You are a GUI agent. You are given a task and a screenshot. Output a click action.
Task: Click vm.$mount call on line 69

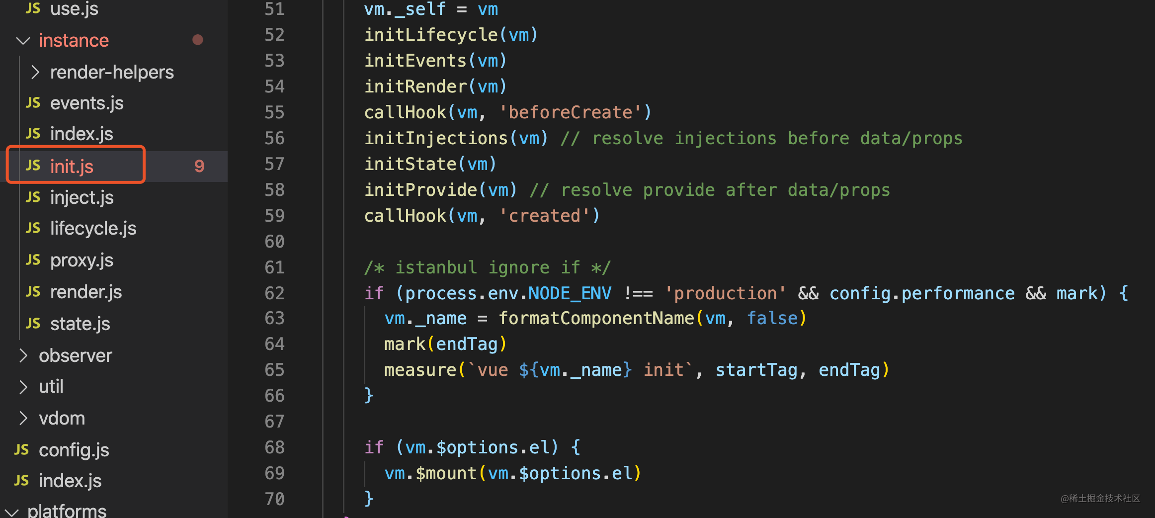pyautogui.click(x=513, y=473)
